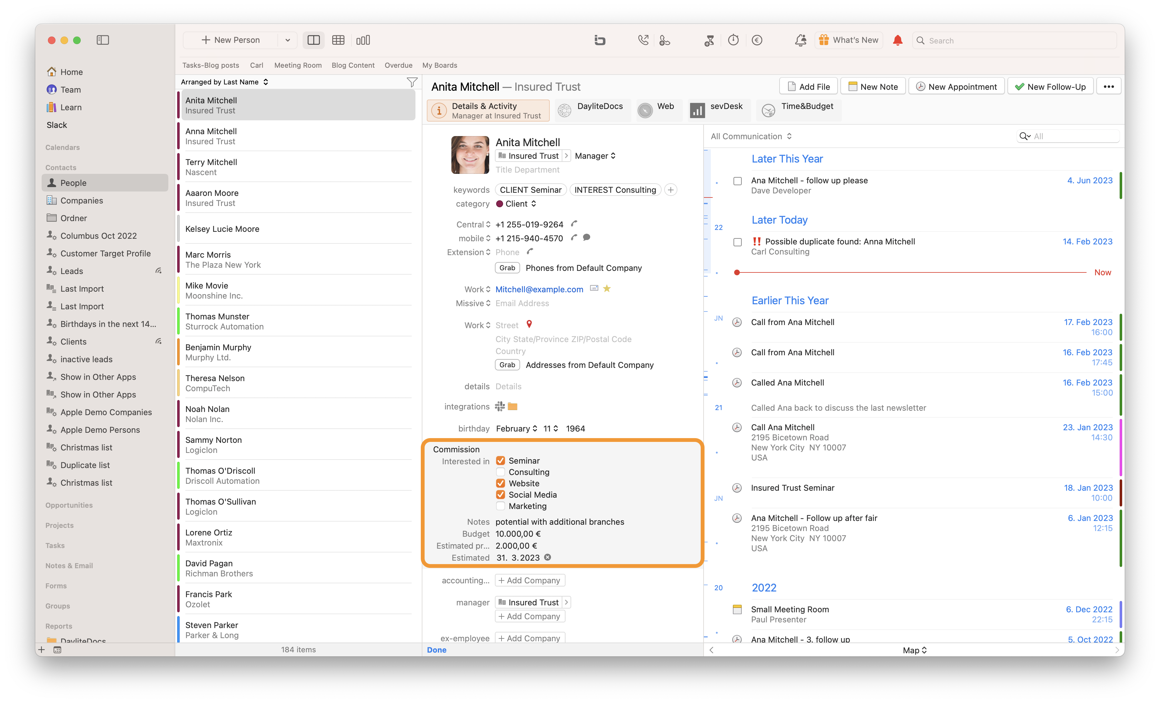Viewport: 1160px width, 703px height.
Task: Open Mitchell@example.com email link
Action: 539,289
